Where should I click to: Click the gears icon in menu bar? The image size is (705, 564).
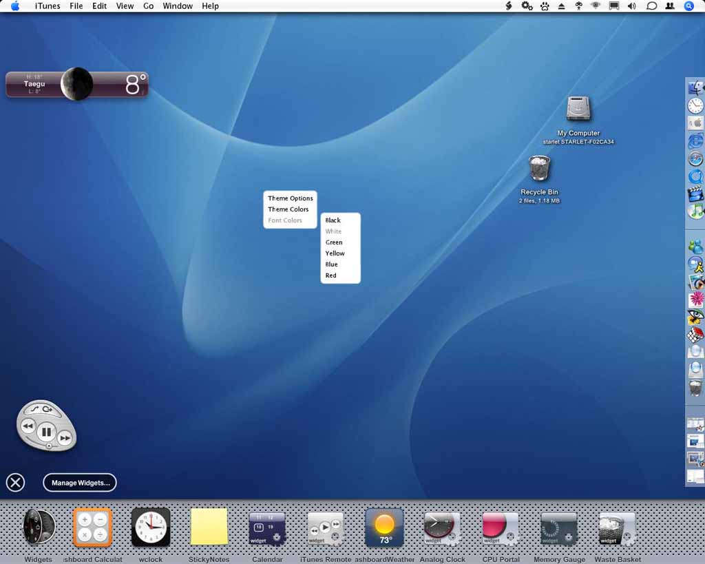point(527,6)
